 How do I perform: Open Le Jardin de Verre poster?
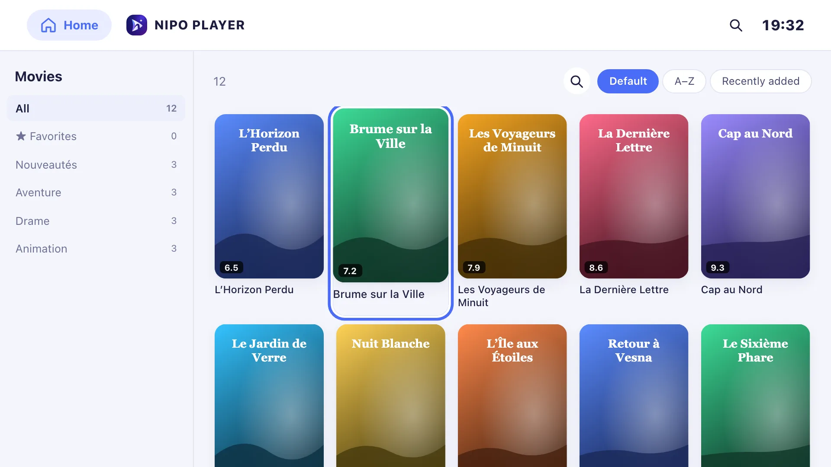pos(269,396)
